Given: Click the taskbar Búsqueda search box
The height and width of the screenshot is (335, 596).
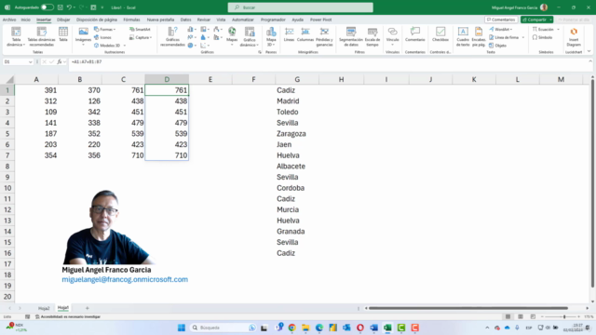Looking at the screenshot, I should (223, 328).
